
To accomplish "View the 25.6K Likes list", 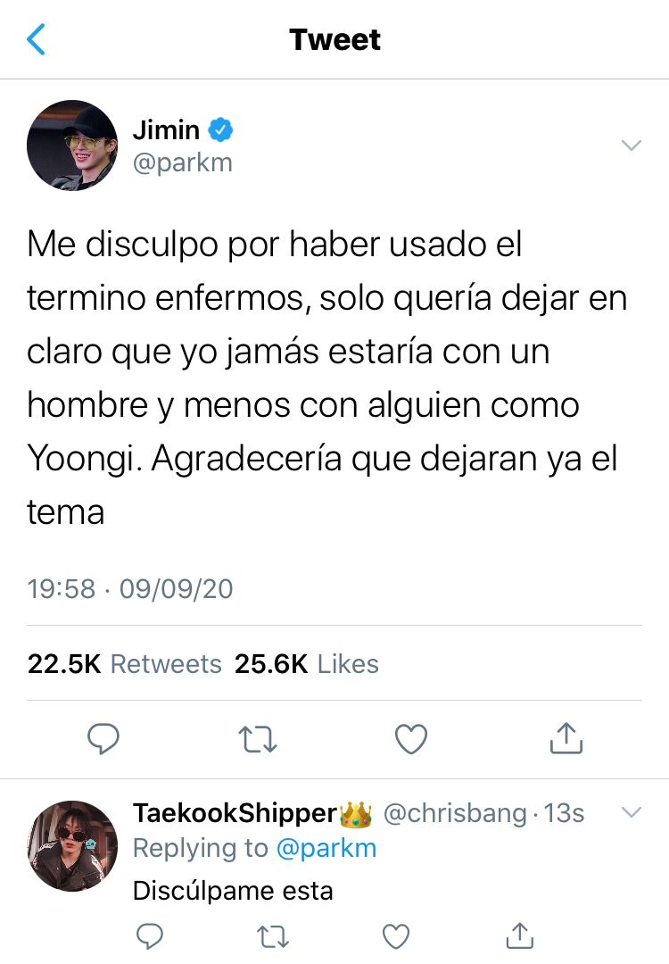I will pyautogui.click(x=307, y=664).
